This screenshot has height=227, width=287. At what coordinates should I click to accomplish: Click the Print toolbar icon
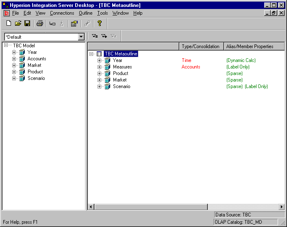click(40, 23)
